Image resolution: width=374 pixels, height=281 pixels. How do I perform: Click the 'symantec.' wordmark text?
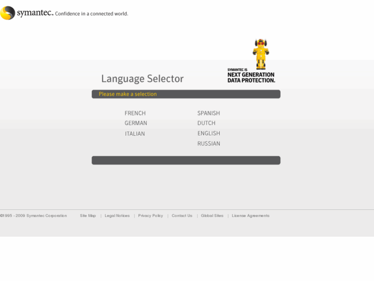tap(35, 12)
